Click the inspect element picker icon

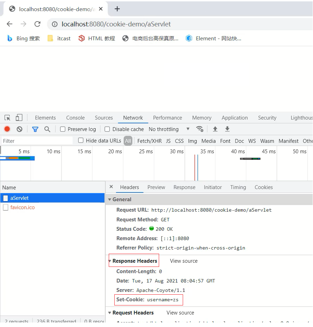point(7,118)
